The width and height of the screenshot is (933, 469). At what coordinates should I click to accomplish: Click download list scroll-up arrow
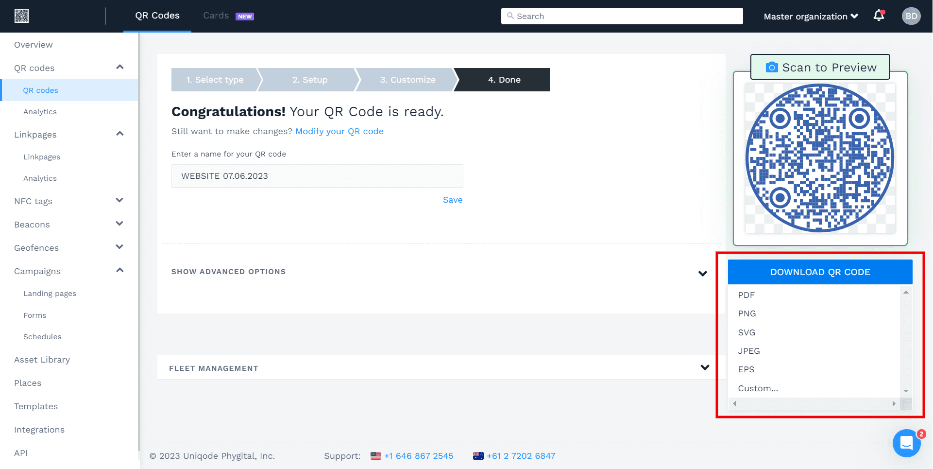coord(906,292)
